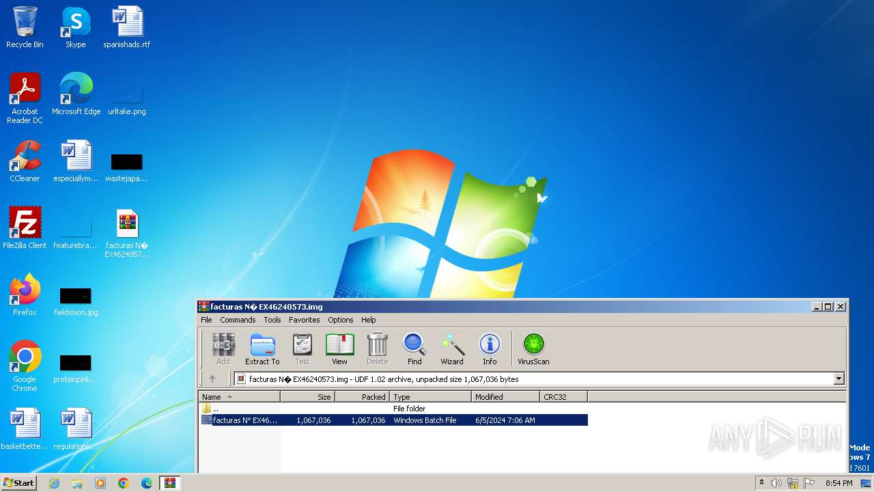The image size is (874, 492).
Task: Select the Google Chrome desktop shortcut
Action: (x=25, y=366)
